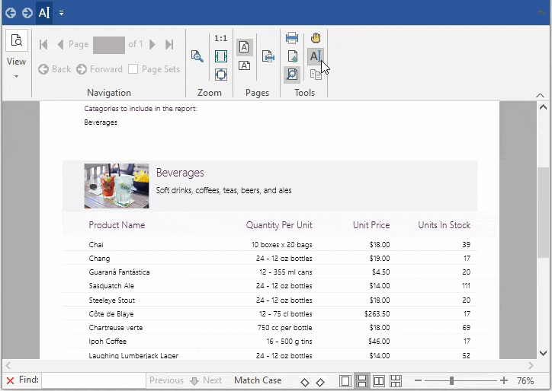The image size is (552, 391).
Task: Select the hand pan tool
Action: tap(316, 37)
